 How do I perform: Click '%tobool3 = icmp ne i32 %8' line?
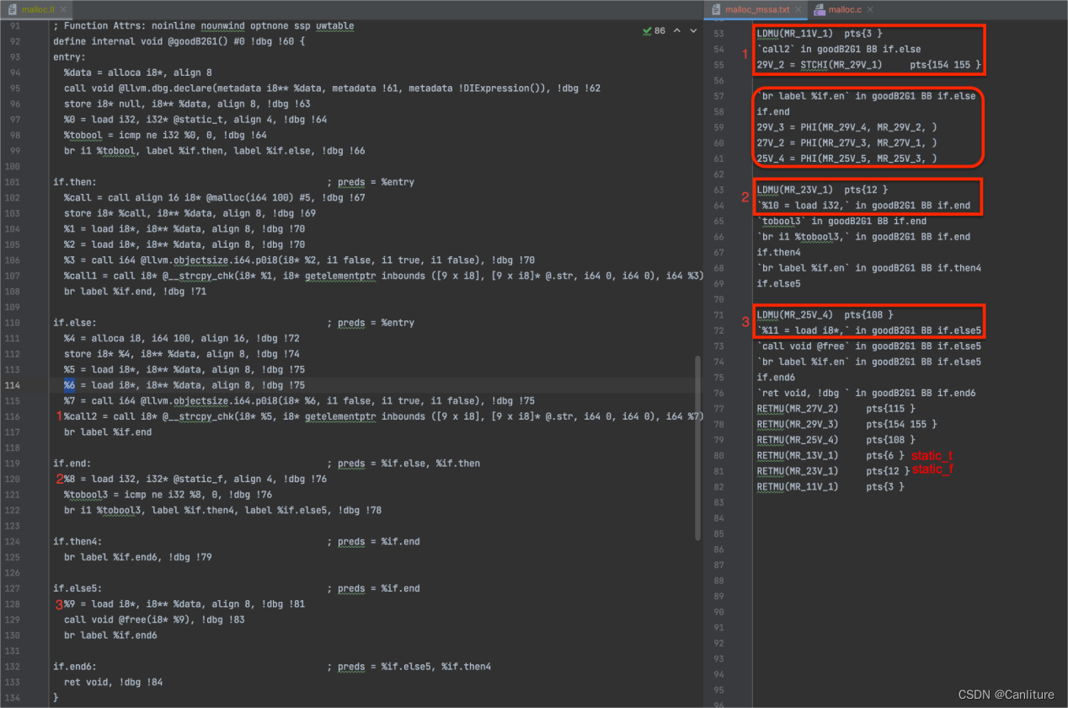pyautogui.click(x=168, y=495)
